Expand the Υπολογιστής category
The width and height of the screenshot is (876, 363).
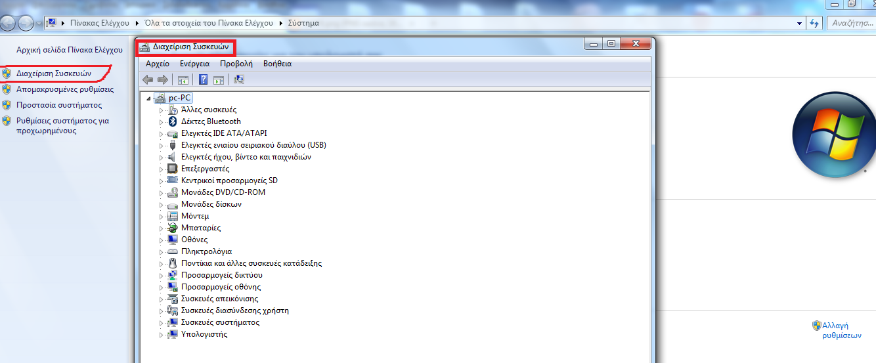[161, 334]
